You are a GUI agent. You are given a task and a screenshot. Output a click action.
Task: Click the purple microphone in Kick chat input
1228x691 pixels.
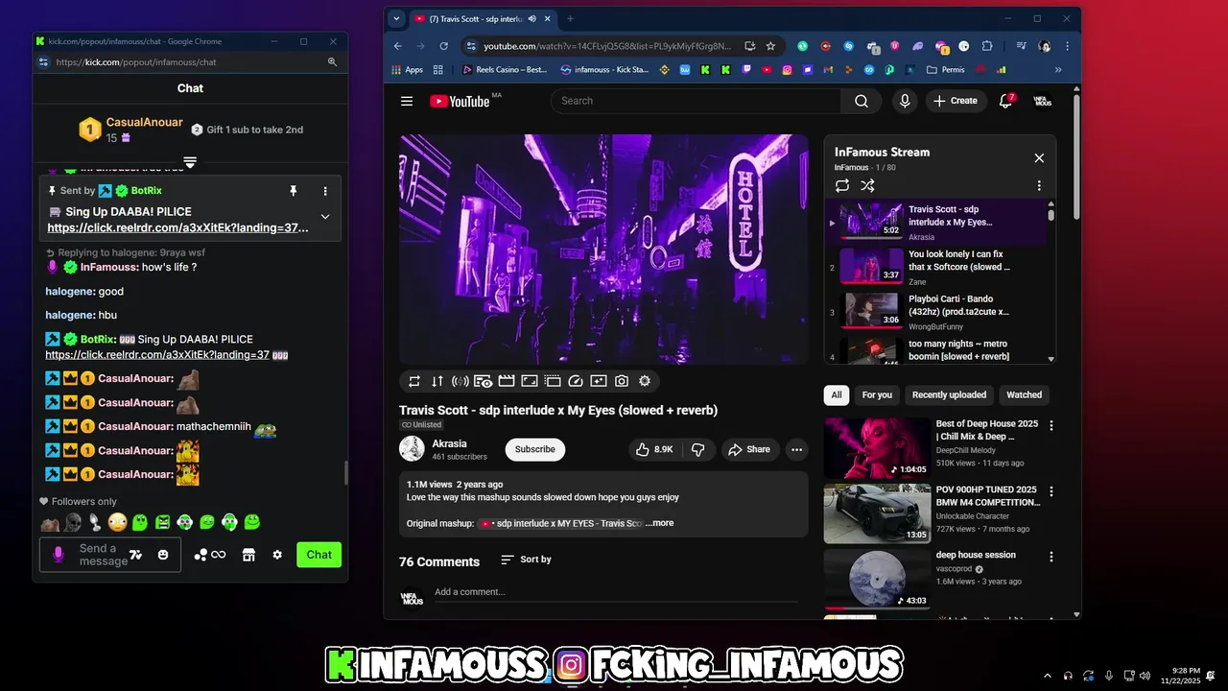(x=59, y=555)
